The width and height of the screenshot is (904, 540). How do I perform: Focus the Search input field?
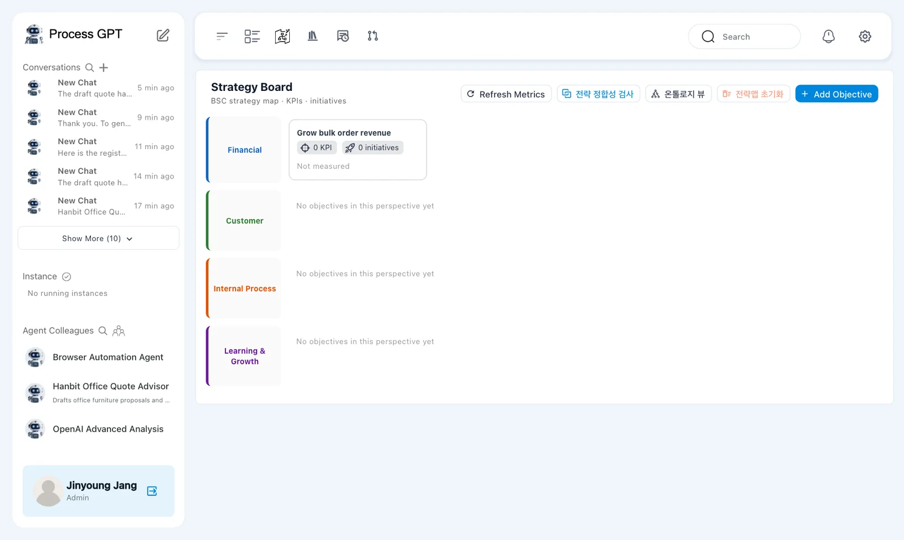pyautogui.click(x=744, y=37)
